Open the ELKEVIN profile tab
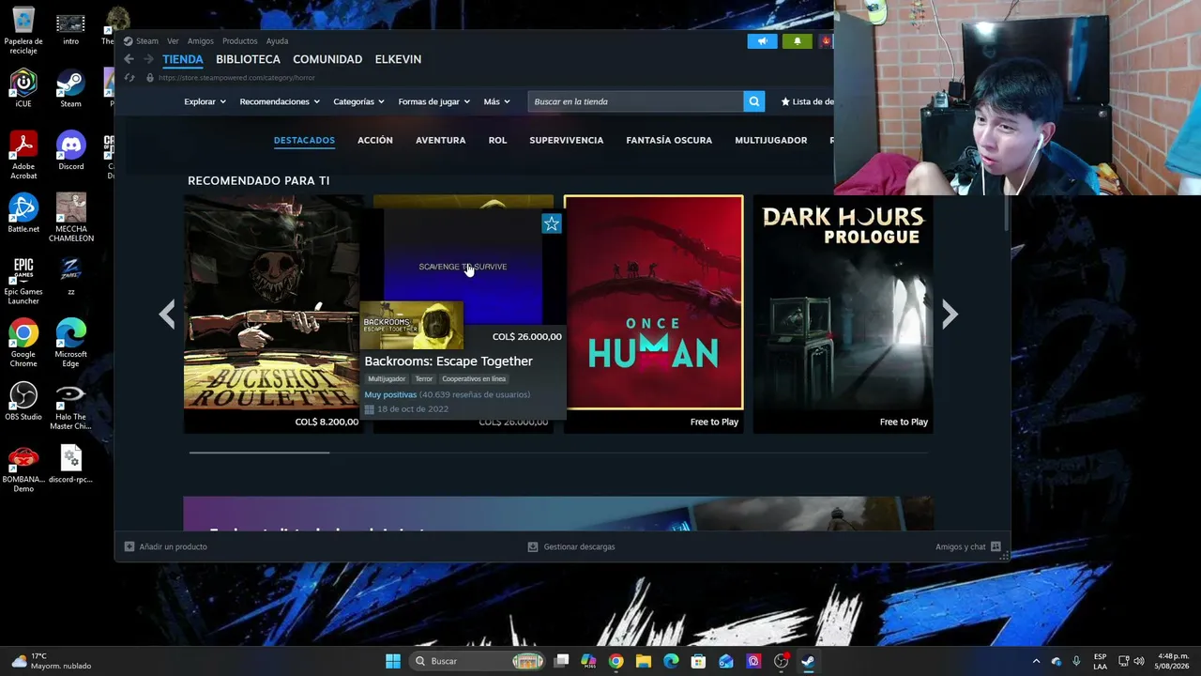Viewport: 1201px width, 676px height. coord(398,59)
